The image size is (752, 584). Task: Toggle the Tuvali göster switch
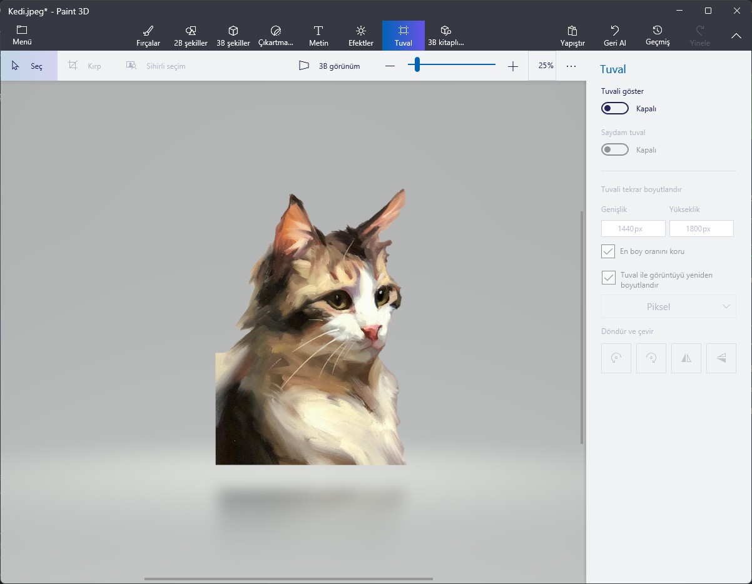[614, 109]
